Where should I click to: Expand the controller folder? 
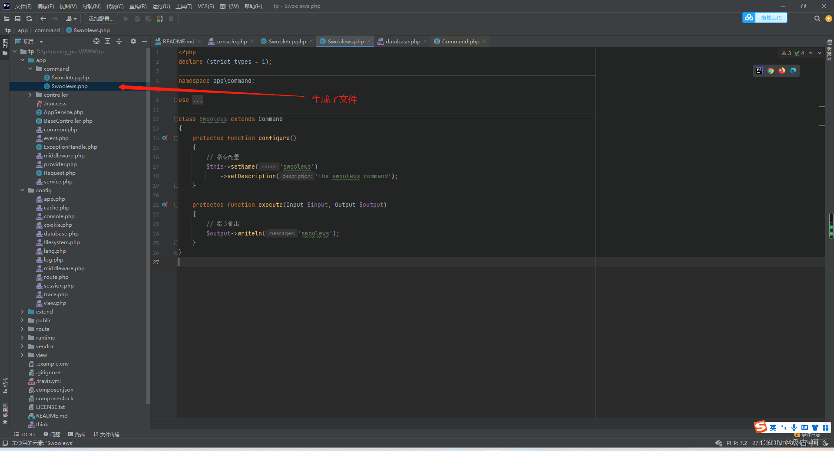click(30, 95)
